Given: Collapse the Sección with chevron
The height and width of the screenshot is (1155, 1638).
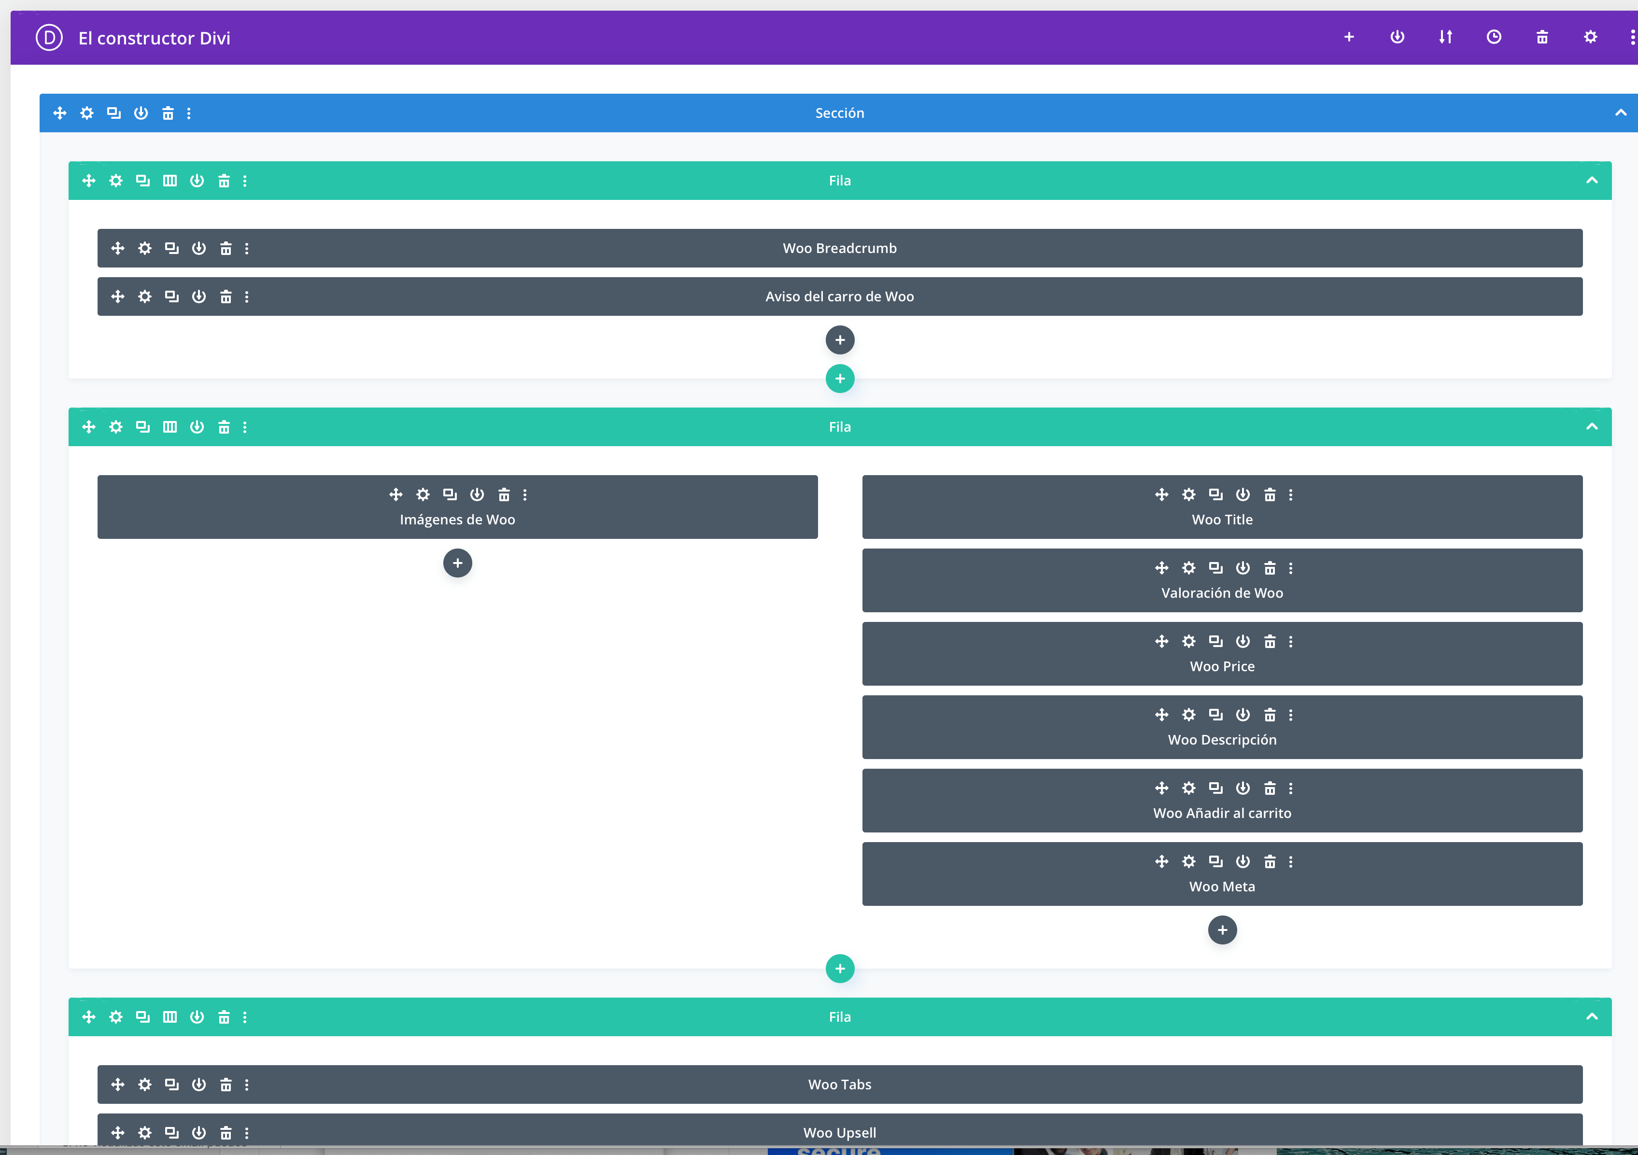Looking at the screenshot, I should point(1621,113).
